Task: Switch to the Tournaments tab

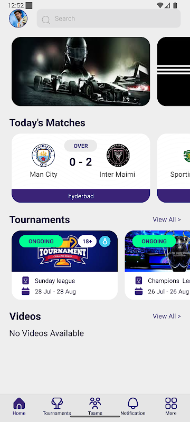Action: tap(57, 406)
